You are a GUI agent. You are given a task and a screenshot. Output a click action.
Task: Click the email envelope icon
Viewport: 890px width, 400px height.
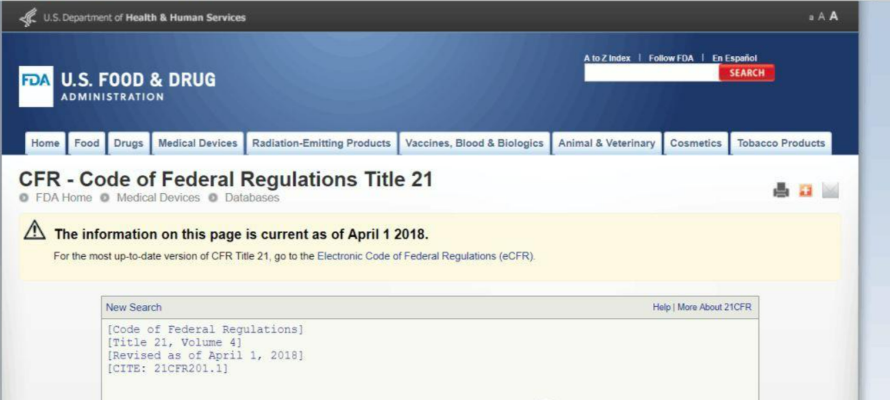pyautogui.click(x=829, y=190)
